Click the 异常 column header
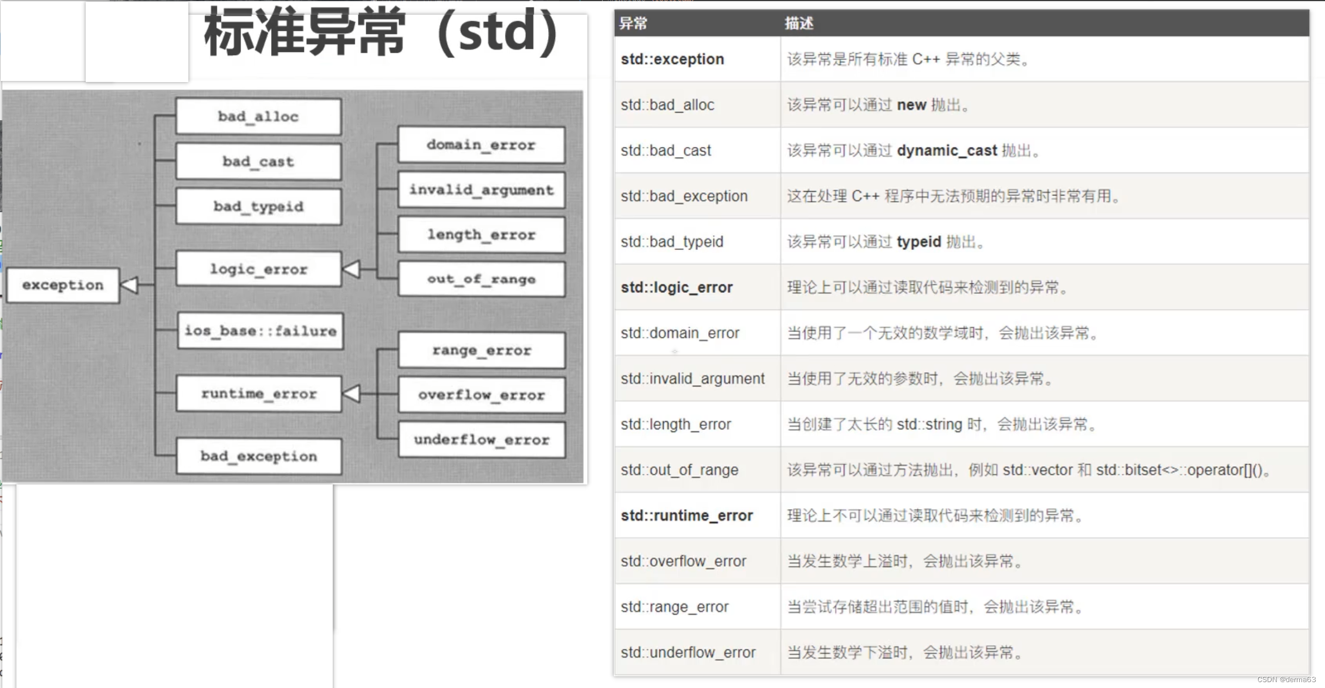This screenshot has width=1325, height=688. [633, 23]
